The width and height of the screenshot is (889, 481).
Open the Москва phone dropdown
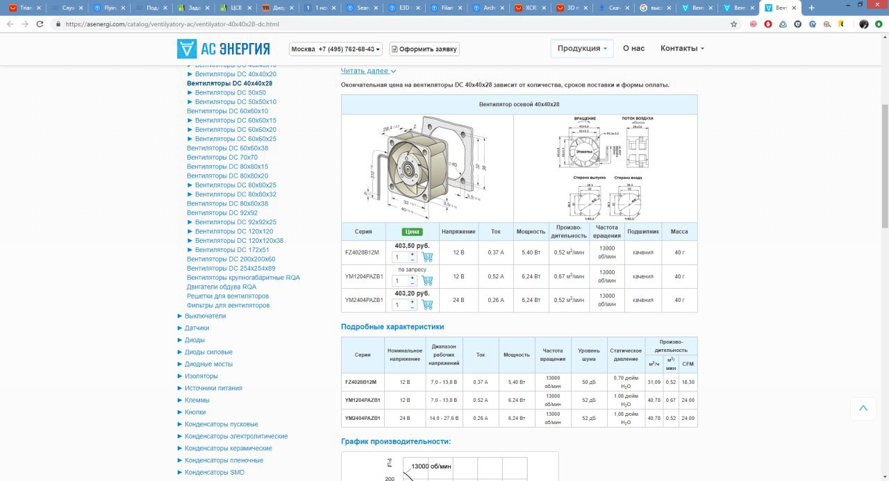tap(336, 49)
